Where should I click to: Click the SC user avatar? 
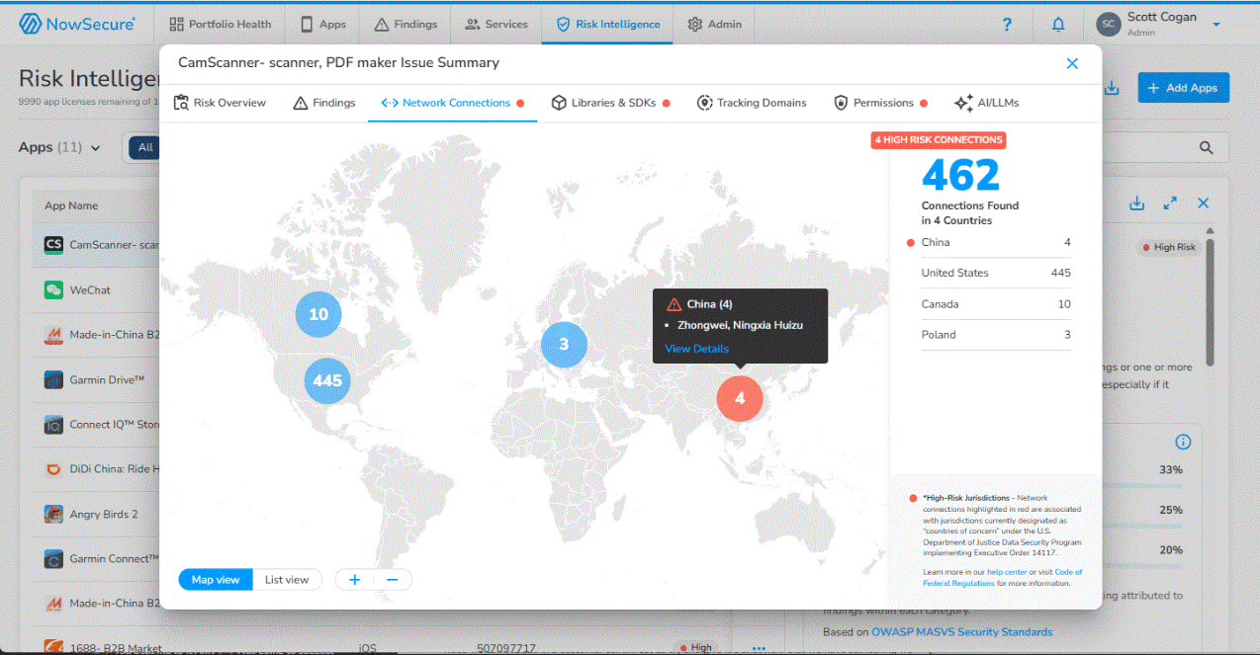1109,24
